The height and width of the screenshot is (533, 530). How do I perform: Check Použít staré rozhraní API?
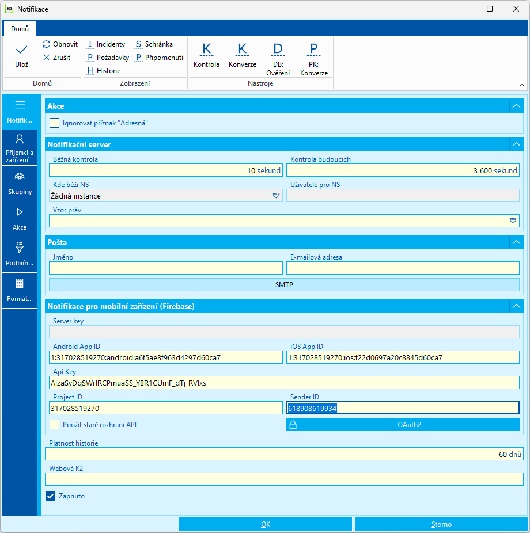pos(55,425)
